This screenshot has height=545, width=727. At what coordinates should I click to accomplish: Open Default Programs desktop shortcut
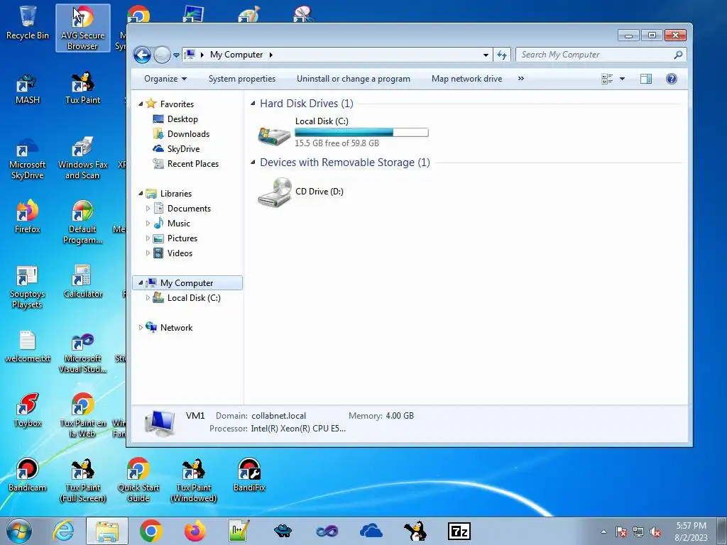[x=82, y=222]
